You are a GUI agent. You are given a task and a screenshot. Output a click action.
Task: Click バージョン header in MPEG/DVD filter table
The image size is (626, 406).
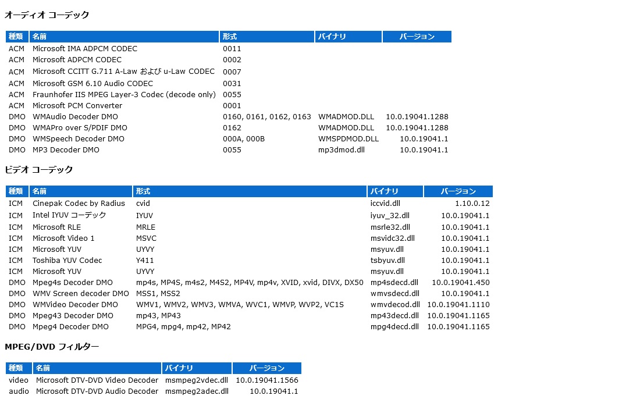pos(266,368)
